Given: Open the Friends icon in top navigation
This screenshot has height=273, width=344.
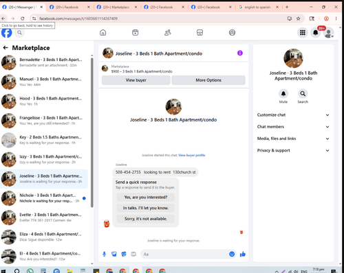Looking at the screenshot, I should [168, 33].
